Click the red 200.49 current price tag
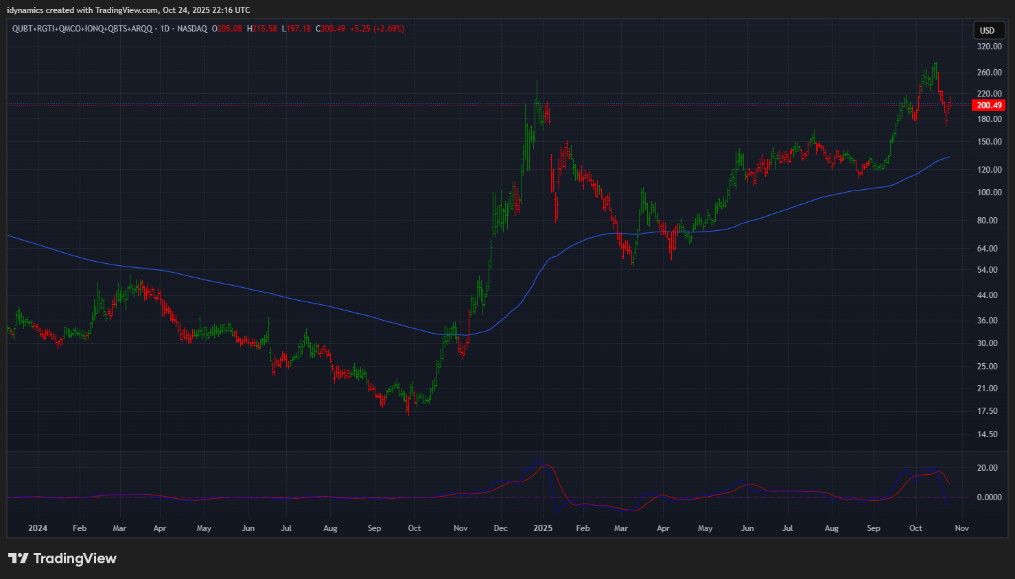Screen dimensions: 1015x579 [989, 106]
